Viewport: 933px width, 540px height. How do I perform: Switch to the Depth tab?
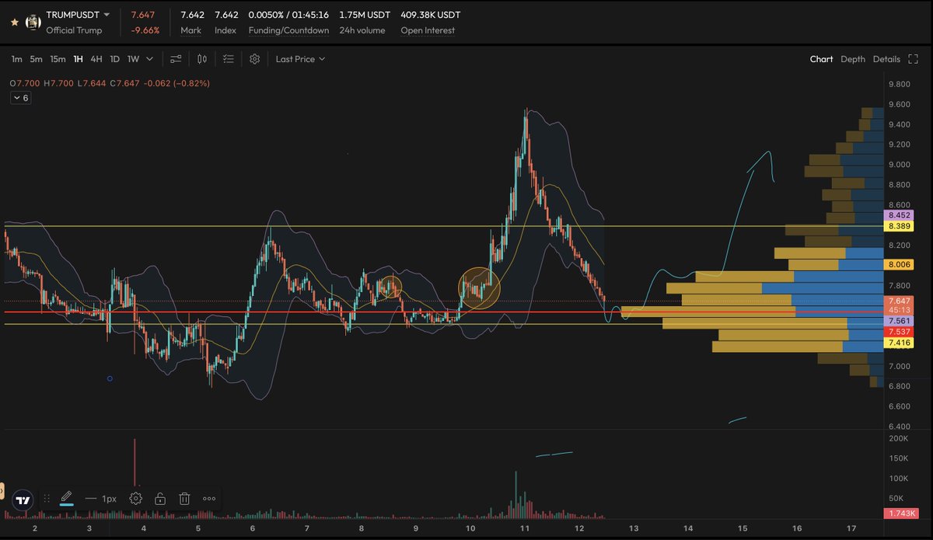pos(853,59)
